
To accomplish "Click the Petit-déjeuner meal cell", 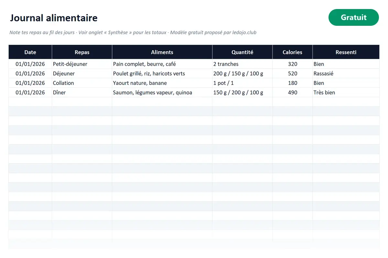I will point(82,64).
